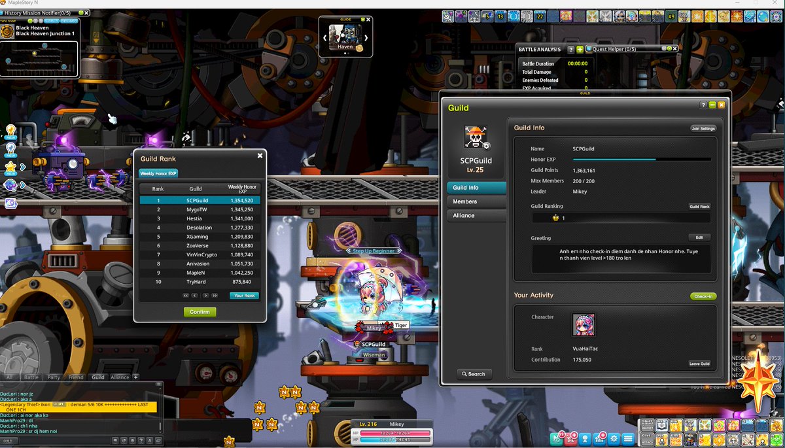Switch chat to the Battle tab
The height and width of the screenshot is (448, 785).
point(31,377)
